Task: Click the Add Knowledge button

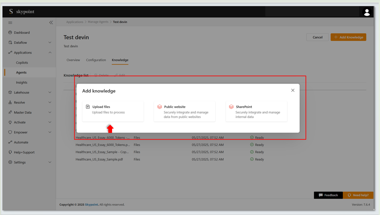Action: coord(348,37)
